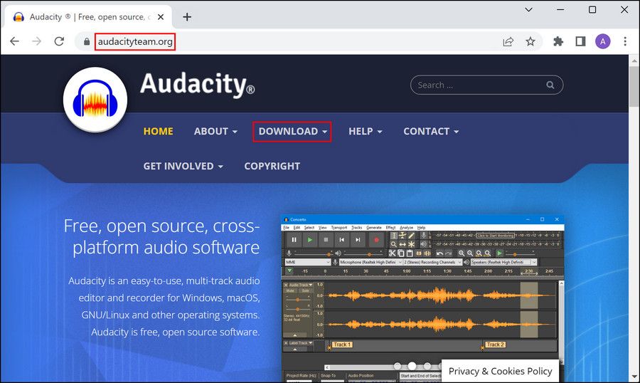This screenshot has height=383, width=640.
Task: Open a new browser tab
Action: 187,17
